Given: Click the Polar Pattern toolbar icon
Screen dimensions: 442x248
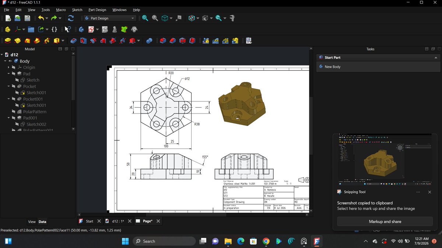Looking at the screenshot, I should point(225,41).
